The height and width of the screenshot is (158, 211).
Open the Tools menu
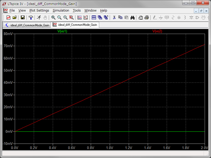pos(77,11)
